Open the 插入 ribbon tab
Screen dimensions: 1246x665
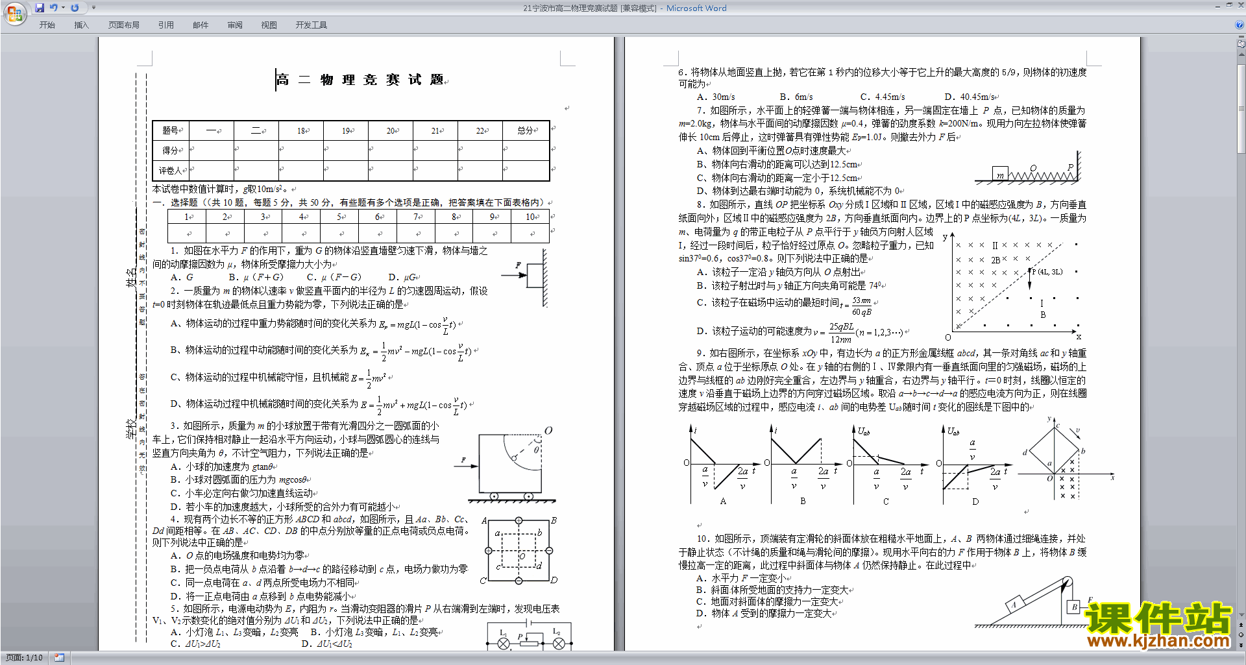[81, 25]
